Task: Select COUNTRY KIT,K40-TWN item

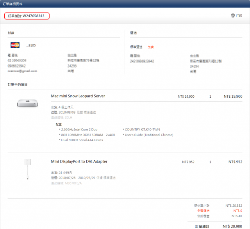Action: point(142,129)
